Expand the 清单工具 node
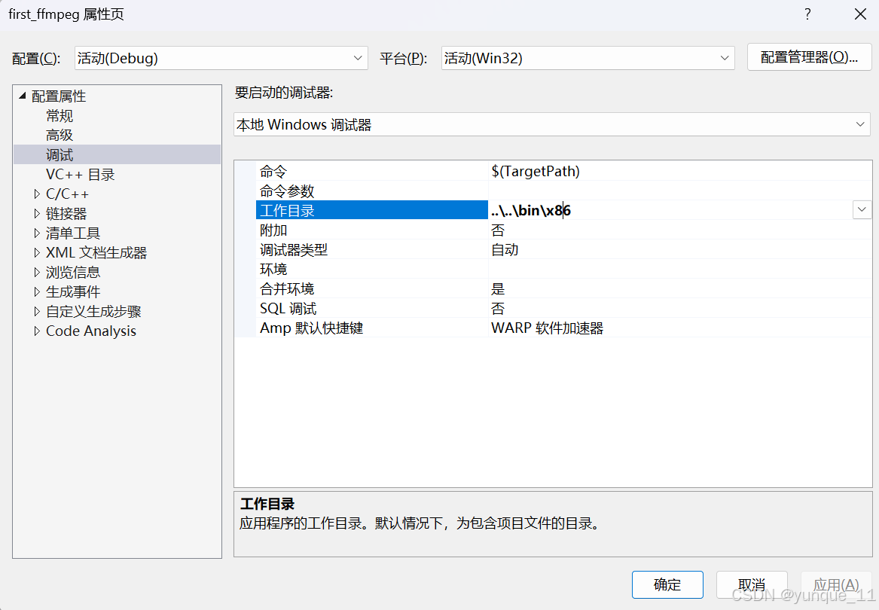This screenshot has width=879, height=610. coord(36,233)
